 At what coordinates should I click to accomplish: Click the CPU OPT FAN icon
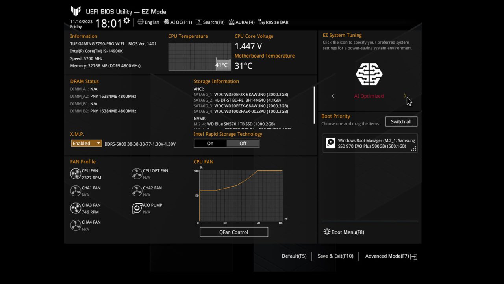[x=137, y=174]
